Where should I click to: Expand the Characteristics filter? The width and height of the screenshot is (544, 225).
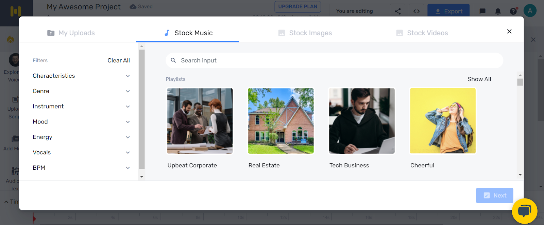click(81, 76)
